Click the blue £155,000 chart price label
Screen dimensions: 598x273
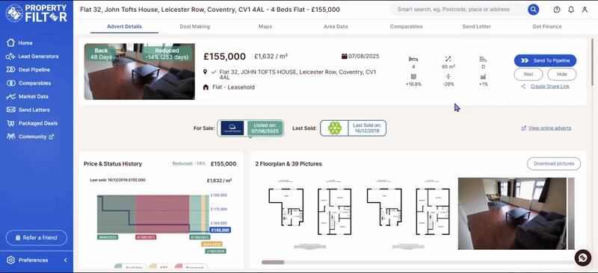coord(220,230)
